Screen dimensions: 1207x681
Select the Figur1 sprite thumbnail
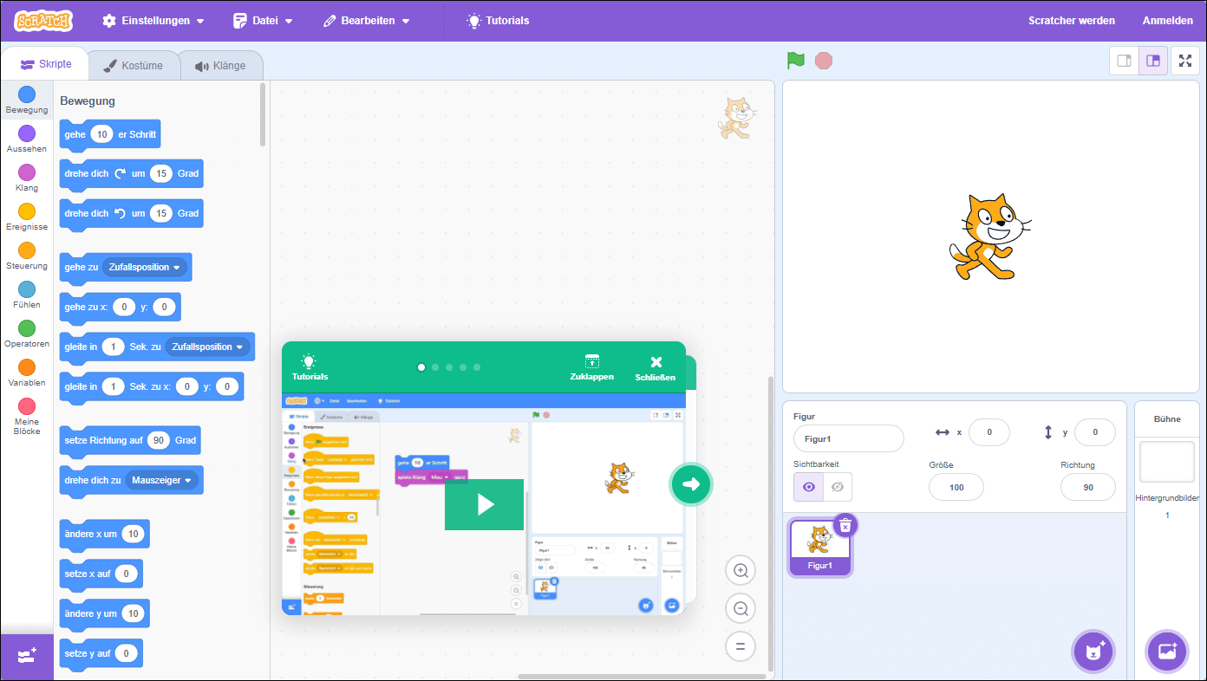820,548
